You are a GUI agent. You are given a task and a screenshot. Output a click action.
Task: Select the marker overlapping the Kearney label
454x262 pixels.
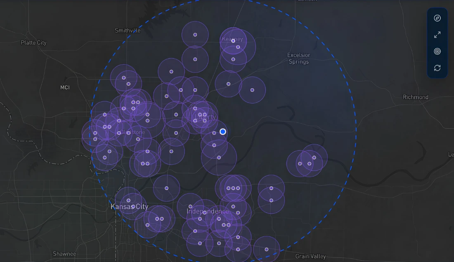click(x=233, y=41)
